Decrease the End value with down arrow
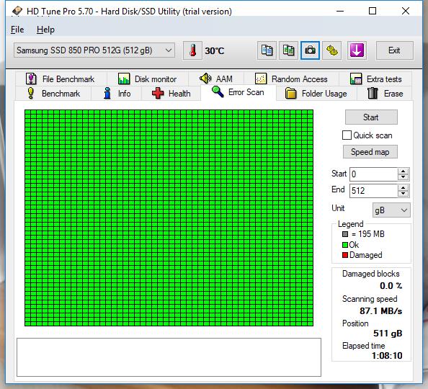This screenshot has width=428, height=389. (x=404, y=194)
